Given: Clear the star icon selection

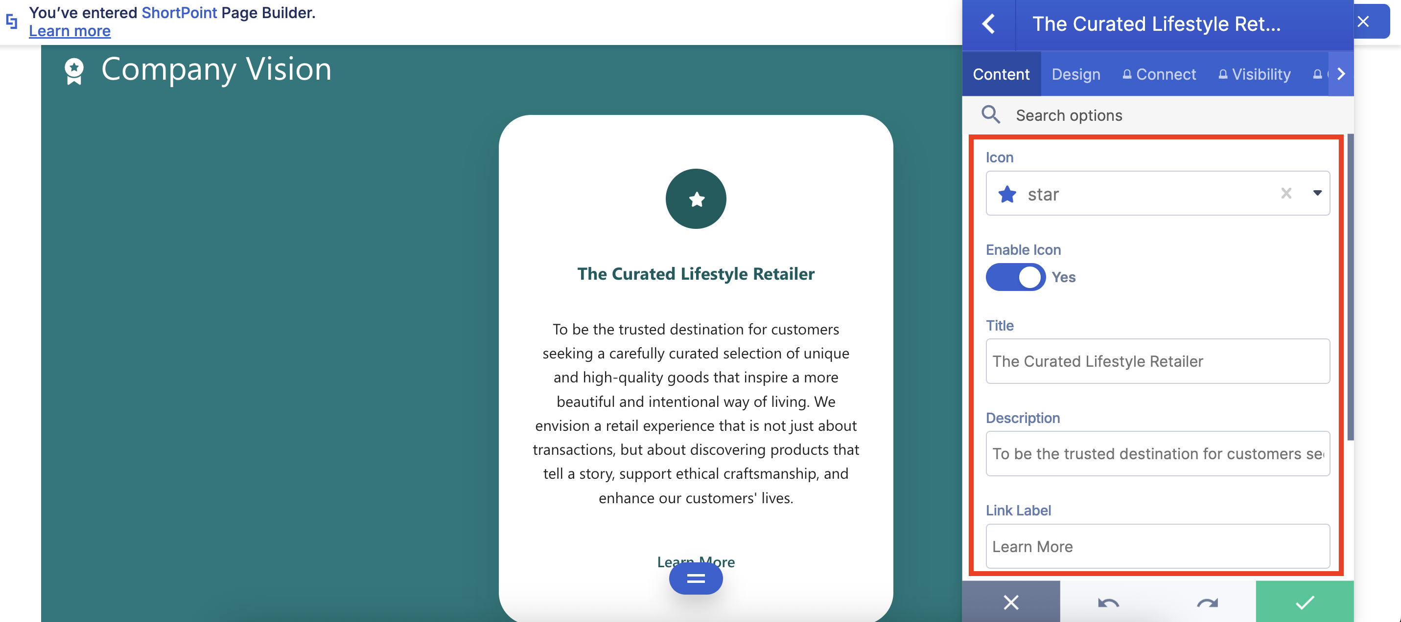Looking at the screenshot, I should [1285, 193].
